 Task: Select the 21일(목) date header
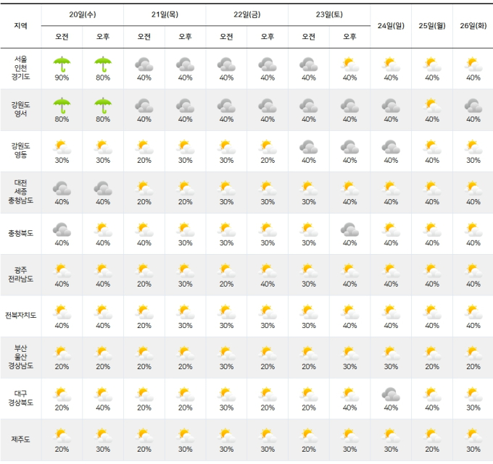coord(165,14)
